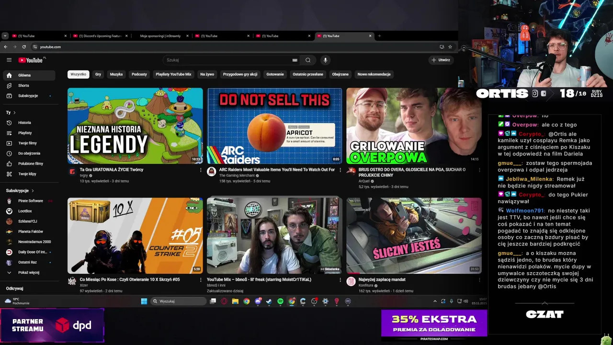613x345 pixels.
Task: Open Spotify from the taskbar
Action: [x=280, y=301]
